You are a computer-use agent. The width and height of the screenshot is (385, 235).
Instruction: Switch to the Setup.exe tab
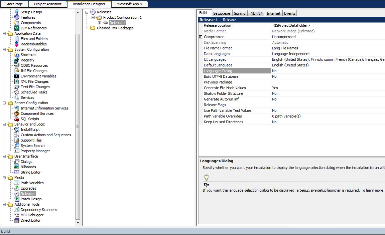click(x=221, y=13)
